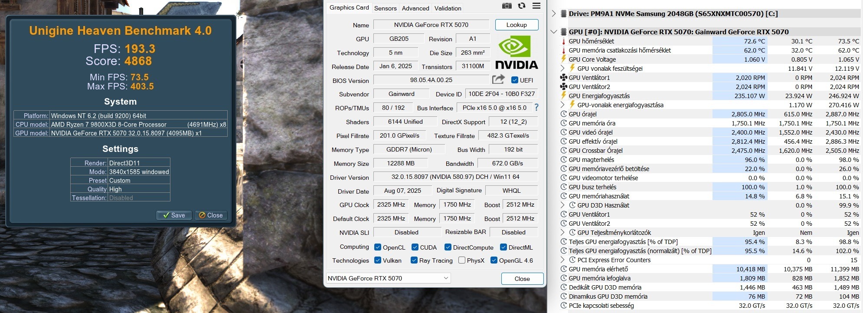Switch to the Advanced tab

[x=415, y=8]
